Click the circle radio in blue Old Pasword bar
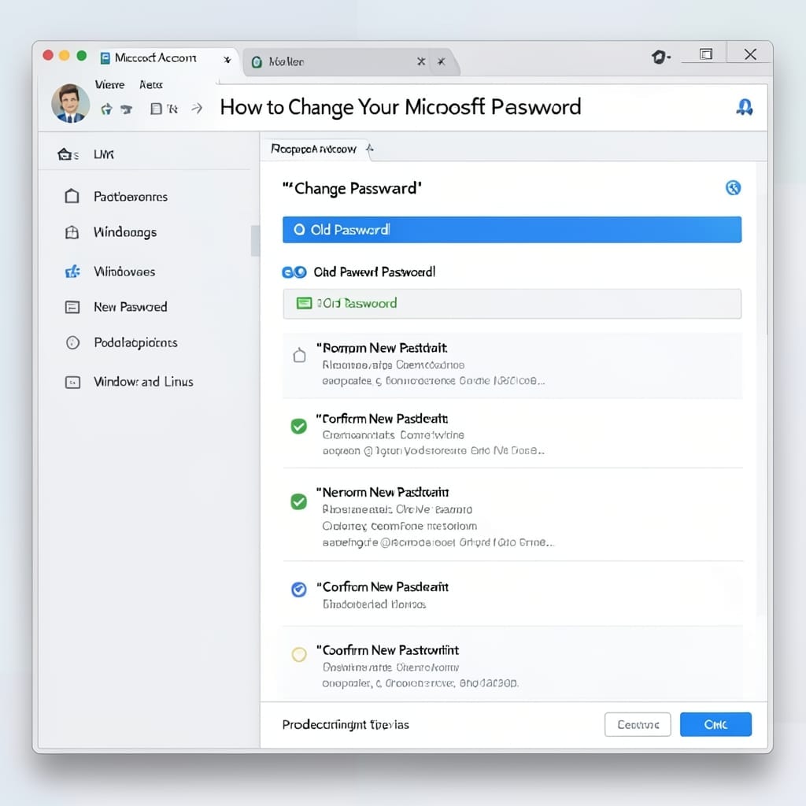Viewport: 806px width, 806px height. [x=299, y=229]
